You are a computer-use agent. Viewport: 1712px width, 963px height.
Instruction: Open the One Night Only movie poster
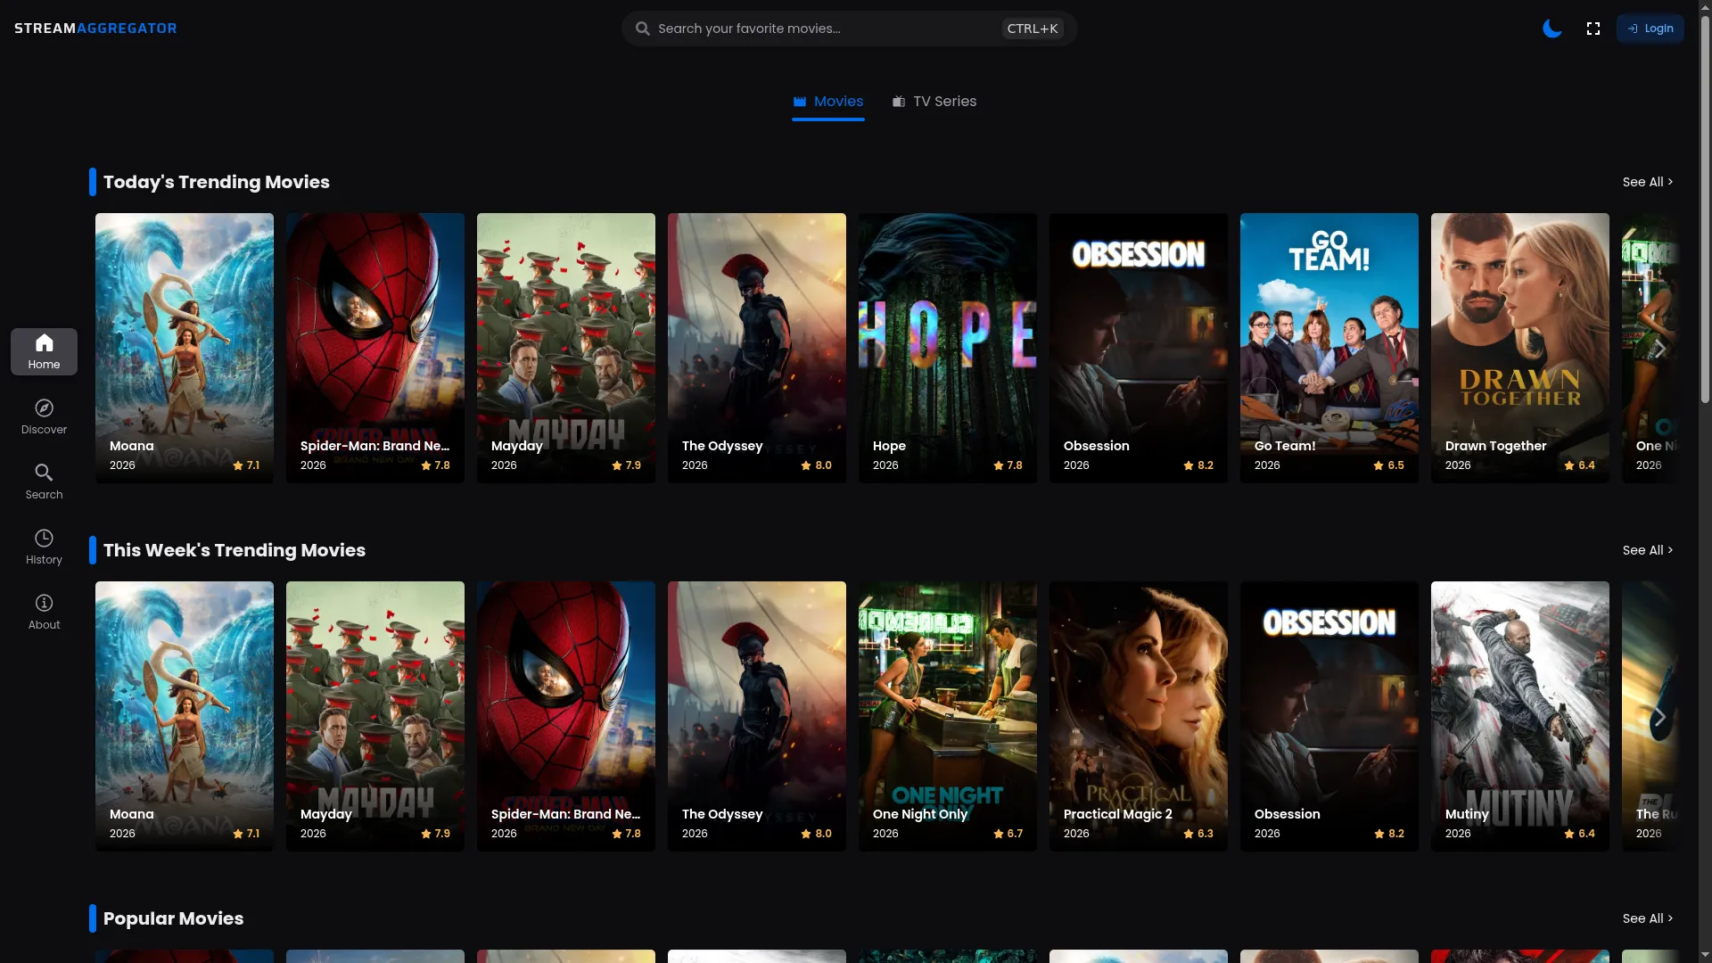948,716
